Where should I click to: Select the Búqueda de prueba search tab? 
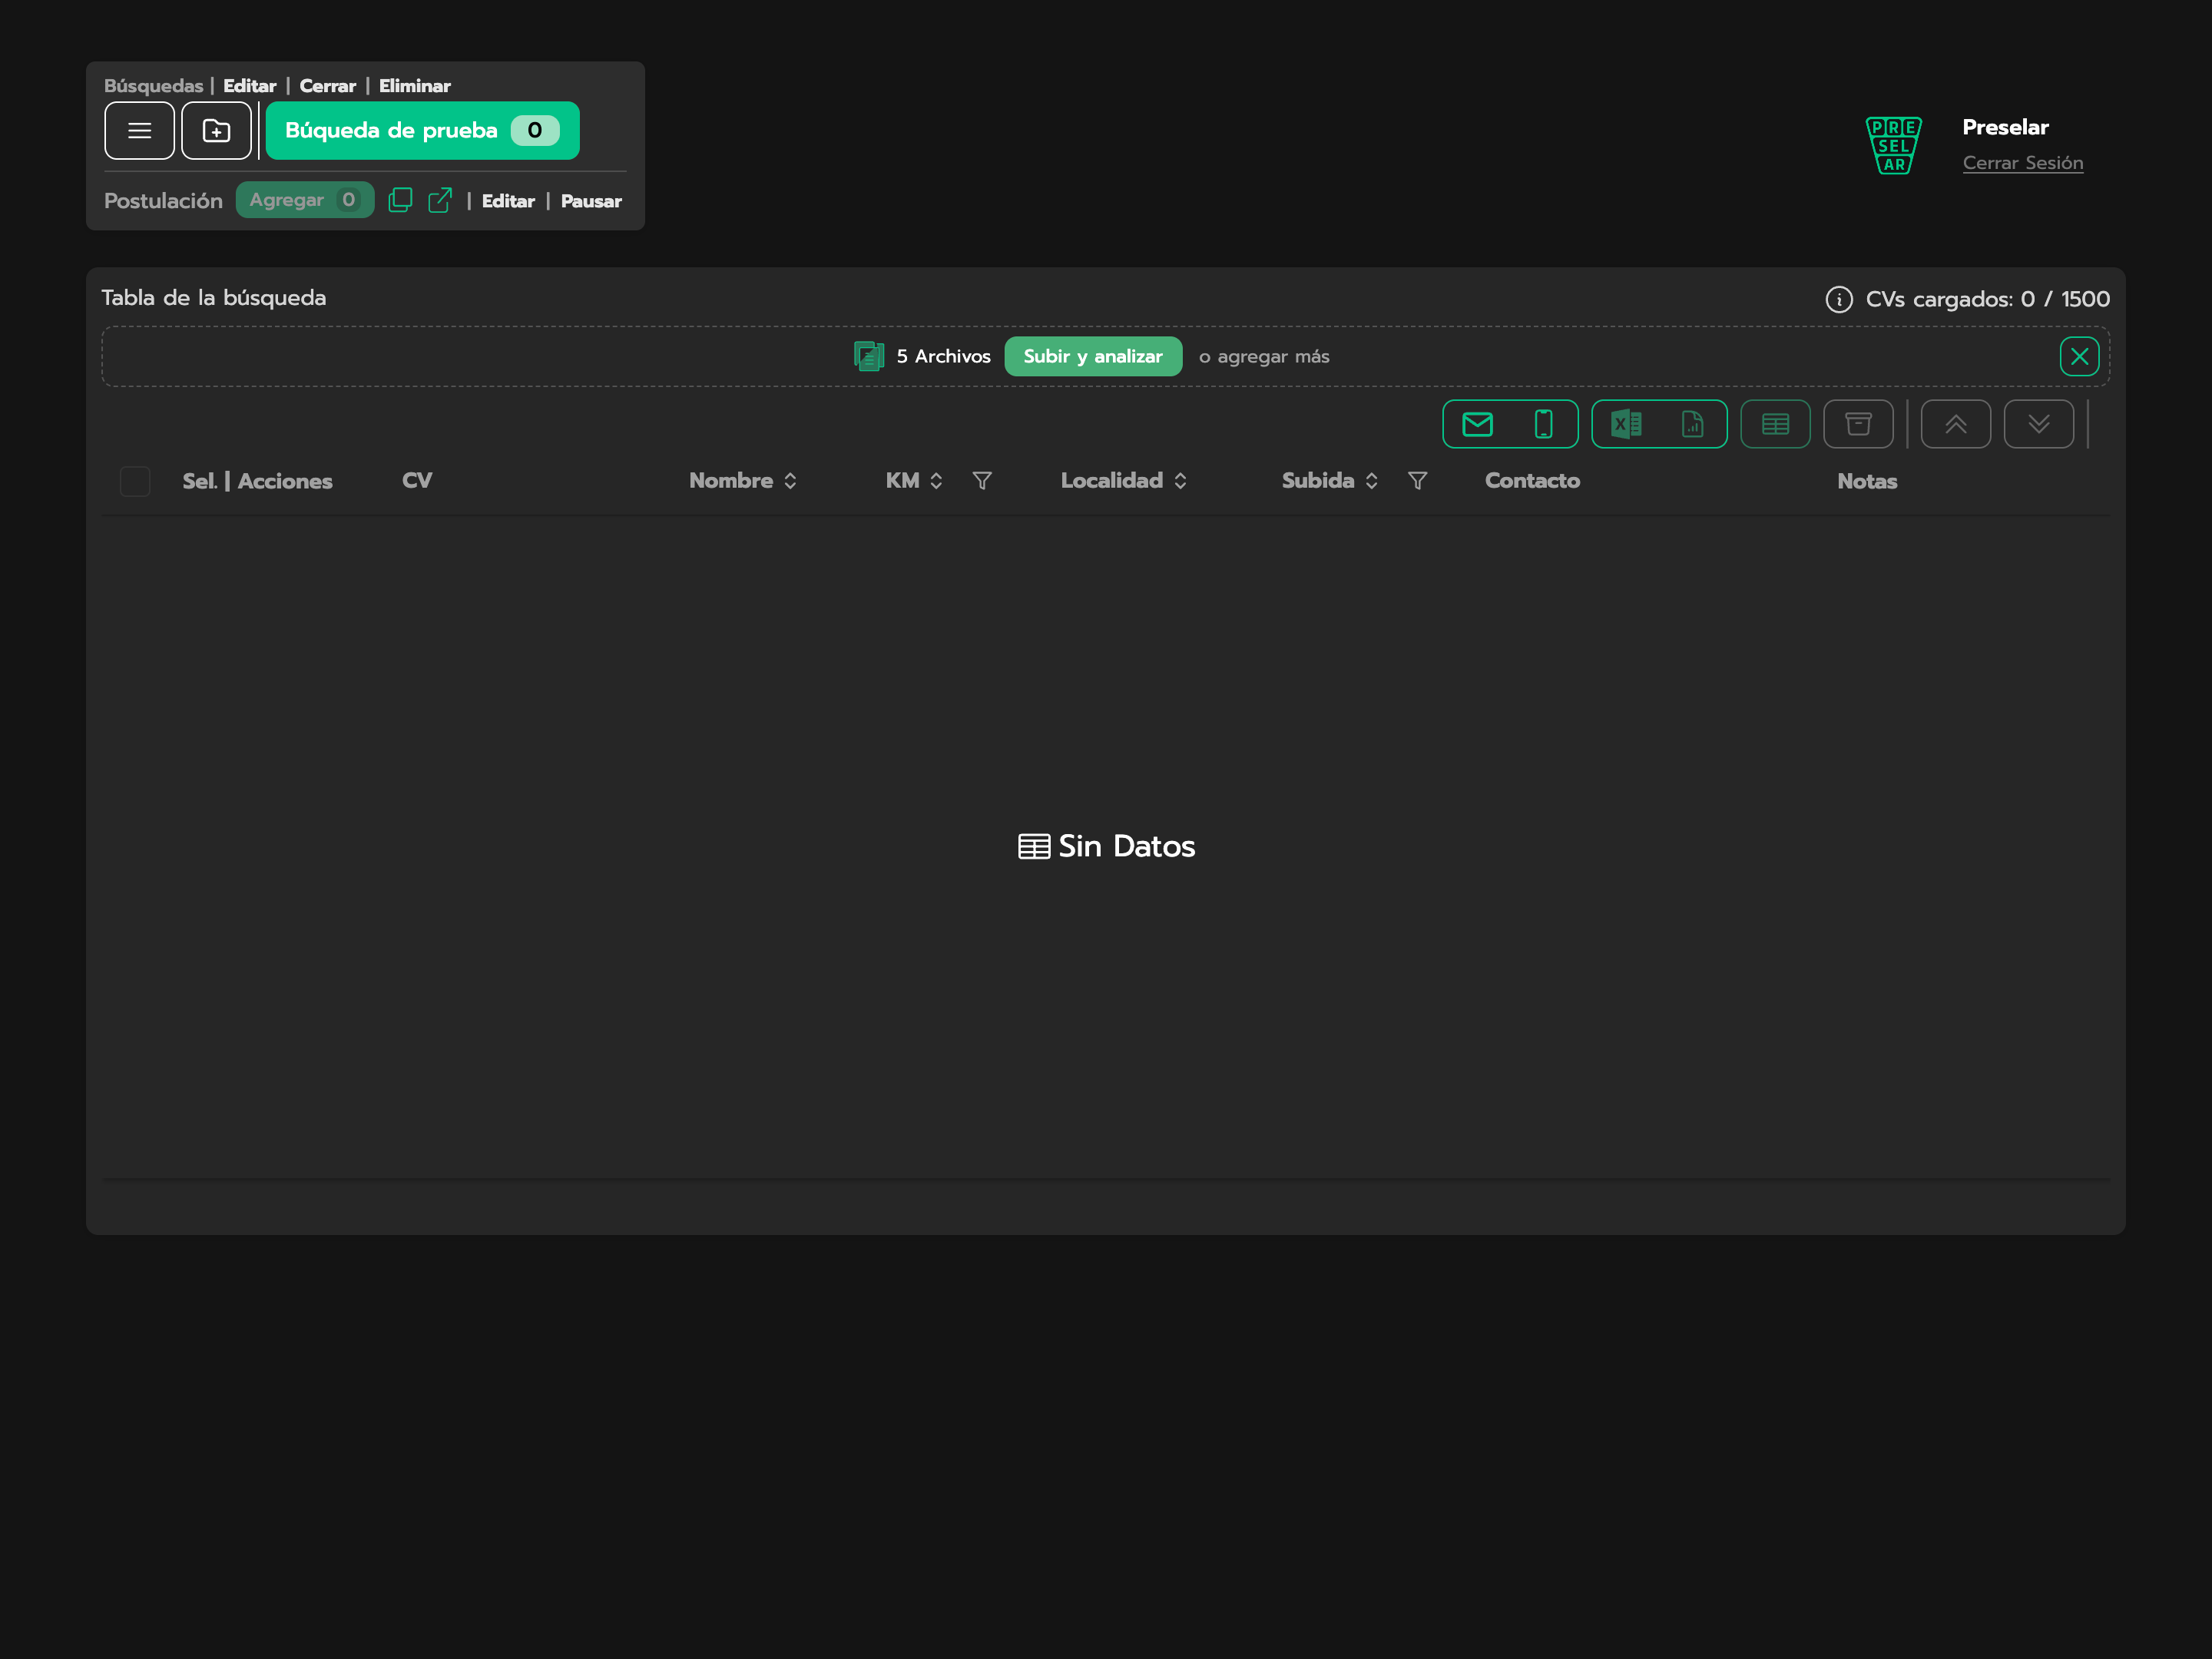pyautogui.click(x=422, y=130)
